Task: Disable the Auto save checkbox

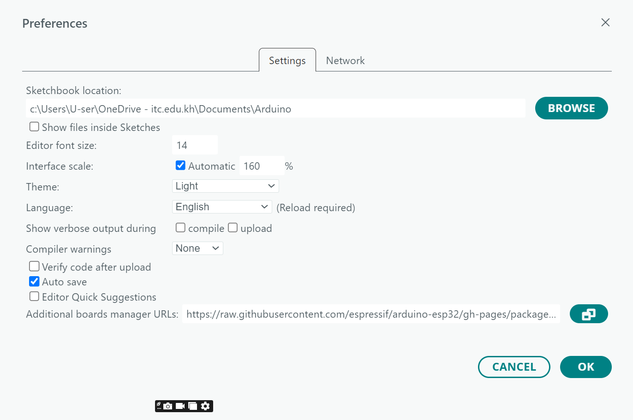Action: tap(34, 282)
